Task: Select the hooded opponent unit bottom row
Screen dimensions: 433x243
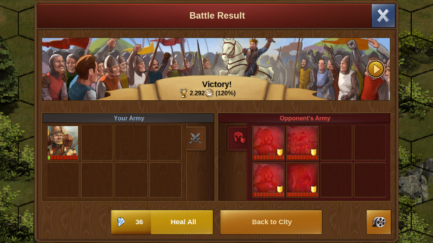Action: tap(302, 180)
